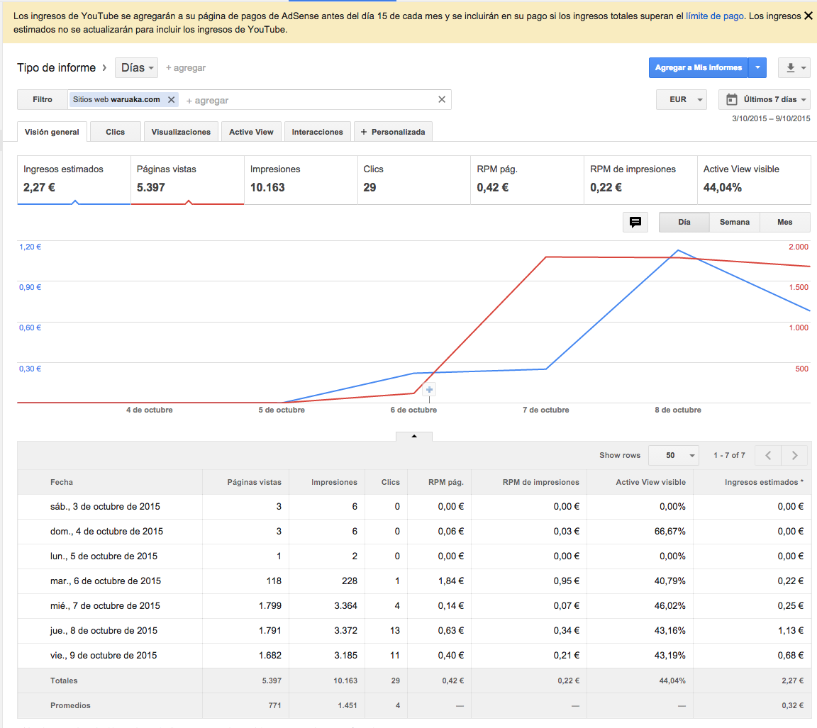Click 1,13 € earnings for 8 de octubre
Image resolution: width=817 pixels, height=728 pixels.
click(x=791, y=631)
